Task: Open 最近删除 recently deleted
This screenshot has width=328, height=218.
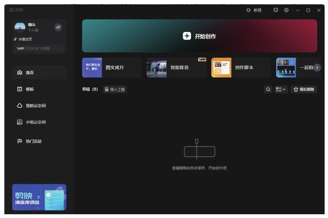Action: tap(304, 89)
